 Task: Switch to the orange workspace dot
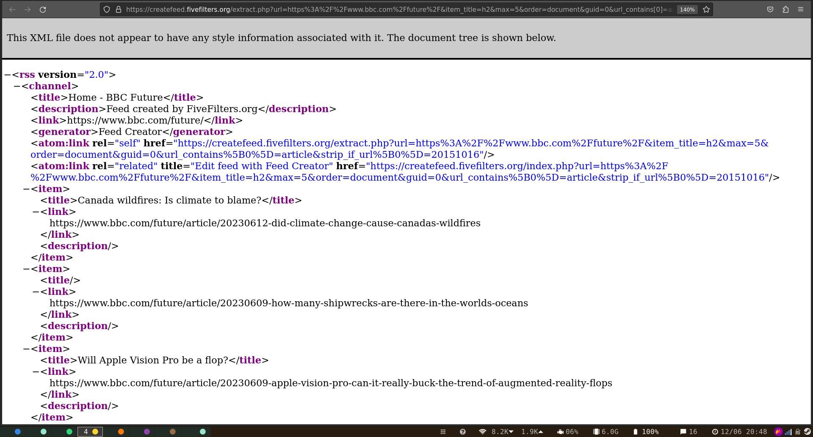pyautogui.click(x=121, y=432)
